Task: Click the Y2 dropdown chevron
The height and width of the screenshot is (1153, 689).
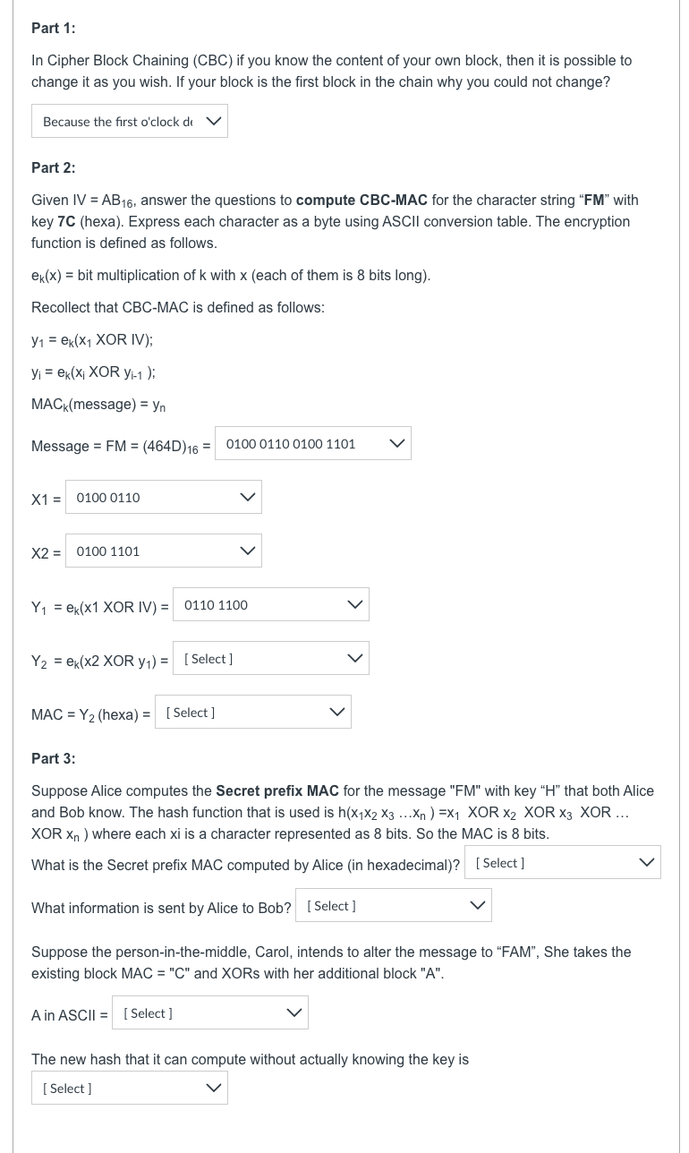Action: coord(354,658)
